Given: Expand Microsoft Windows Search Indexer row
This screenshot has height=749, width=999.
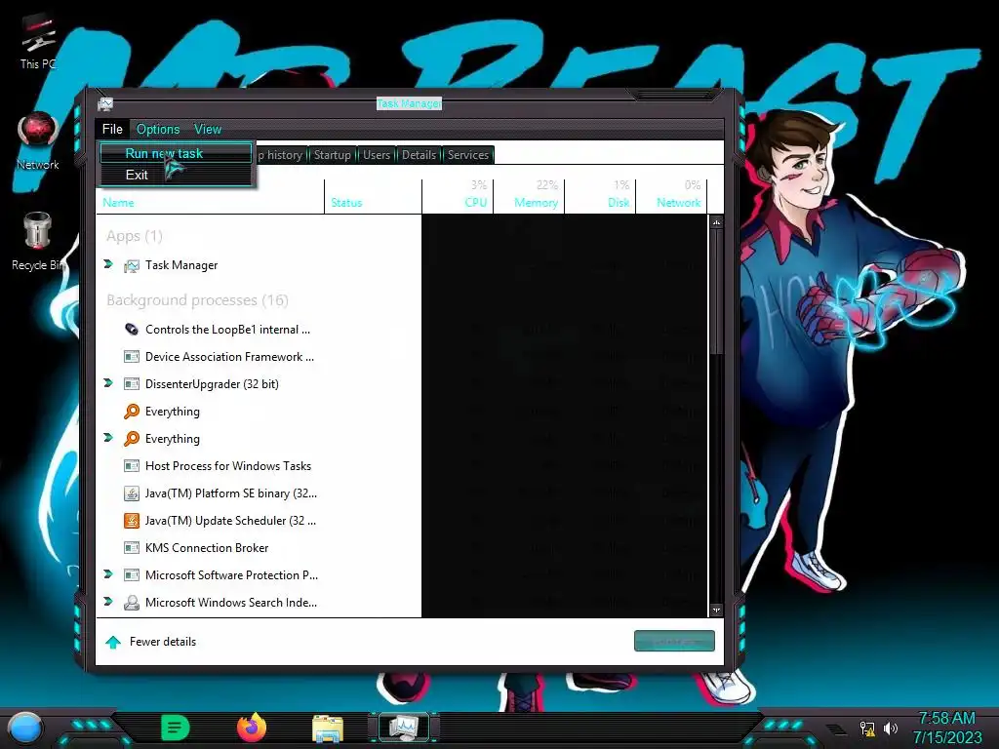Looking at the screenshot, I should coord(108,601).
